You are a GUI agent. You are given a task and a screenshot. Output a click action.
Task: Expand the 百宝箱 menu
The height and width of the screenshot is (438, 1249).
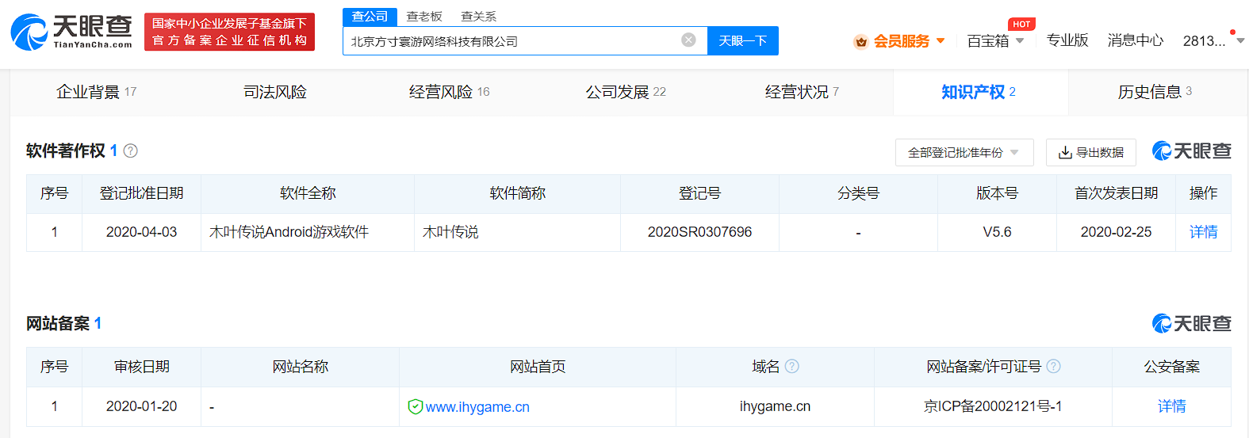coord(995,41)
